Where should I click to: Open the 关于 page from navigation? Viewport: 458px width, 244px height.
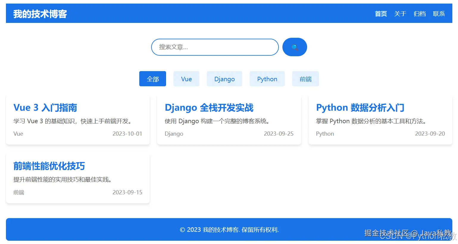[400, 13]
